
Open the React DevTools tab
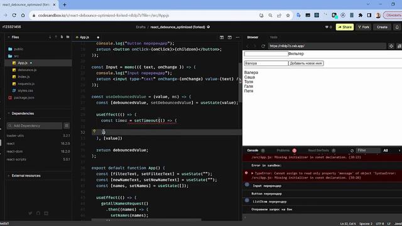click(318, 151)
